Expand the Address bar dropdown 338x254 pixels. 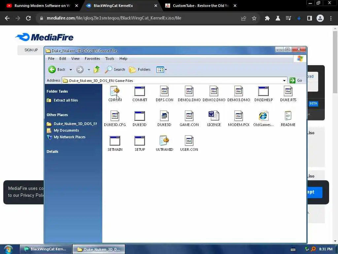[284, 81]
